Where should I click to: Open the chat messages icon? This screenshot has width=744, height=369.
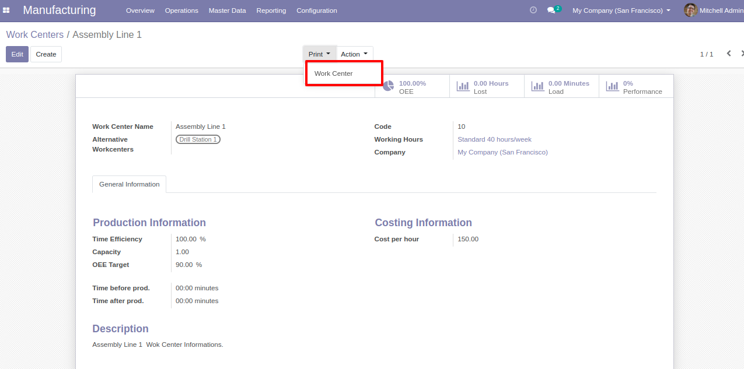[x=551, y=10]
